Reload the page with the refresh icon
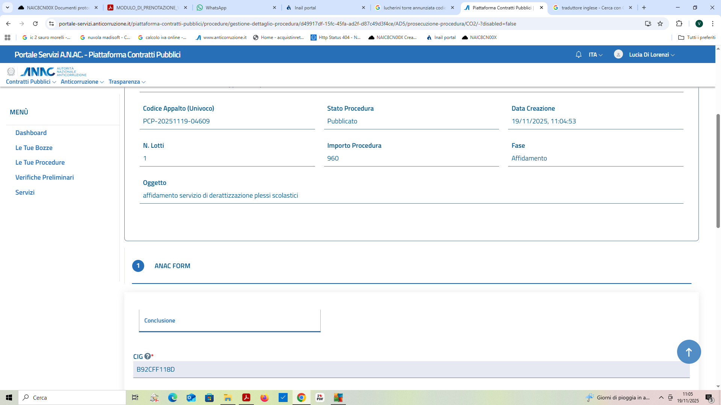The image size is (721, 405). (x=35, y=24)
